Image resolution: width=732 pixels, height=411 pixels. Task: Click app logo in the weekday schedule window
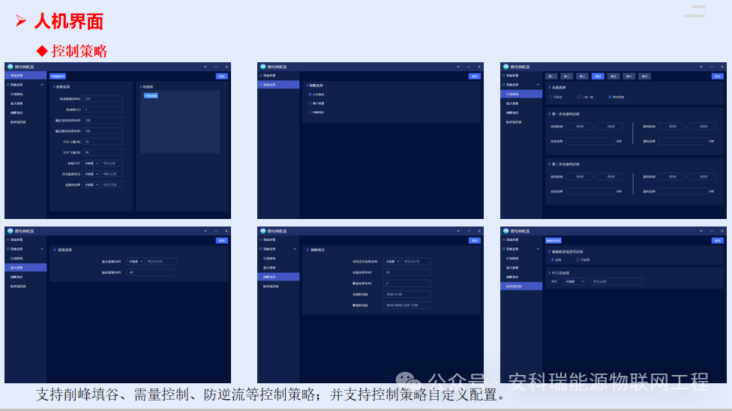click(505, 67)
